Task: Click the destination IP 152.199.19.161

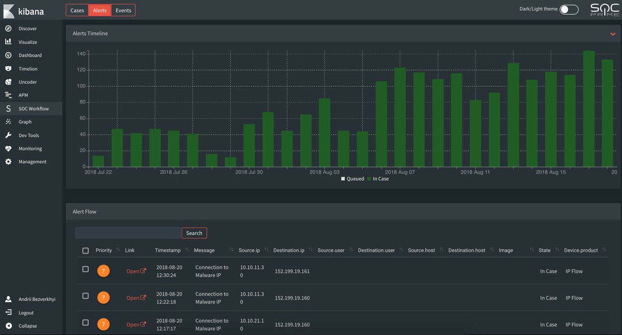Action: pyautogui.click(x=292, y=271)
